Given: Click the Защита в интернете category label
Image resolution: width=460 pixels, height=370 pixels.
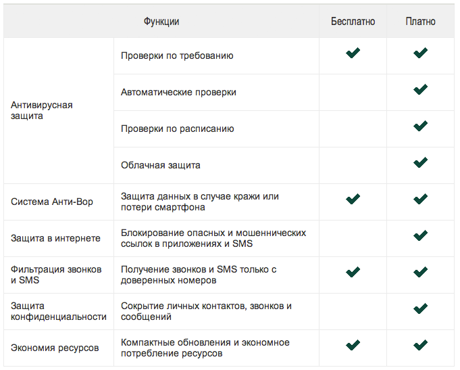Looking at the screenshot, I should (55, 238).
